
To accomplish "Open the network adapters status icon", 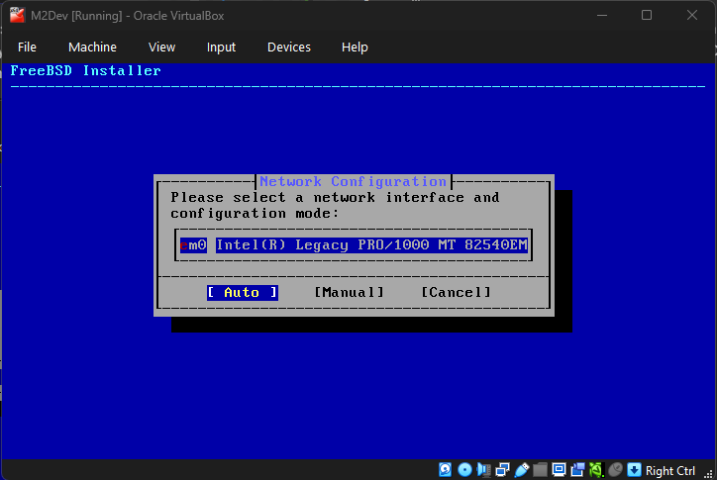I will 502,469.
